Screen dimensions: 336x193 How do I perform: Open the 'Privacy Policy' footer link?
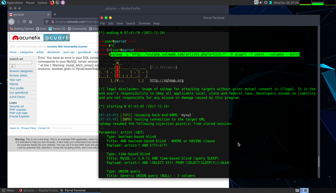29,128
